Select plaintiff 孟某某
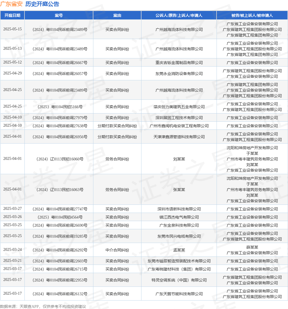The height and width of the screenshot is (309, 288). click(179, 250)
